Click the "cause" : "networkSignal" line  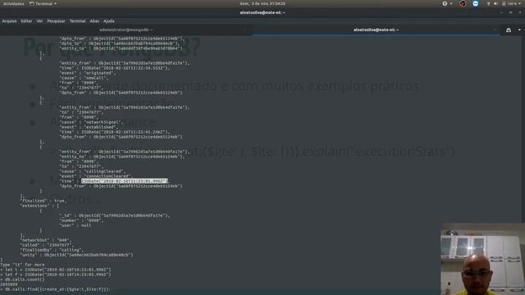pos(91,122)
